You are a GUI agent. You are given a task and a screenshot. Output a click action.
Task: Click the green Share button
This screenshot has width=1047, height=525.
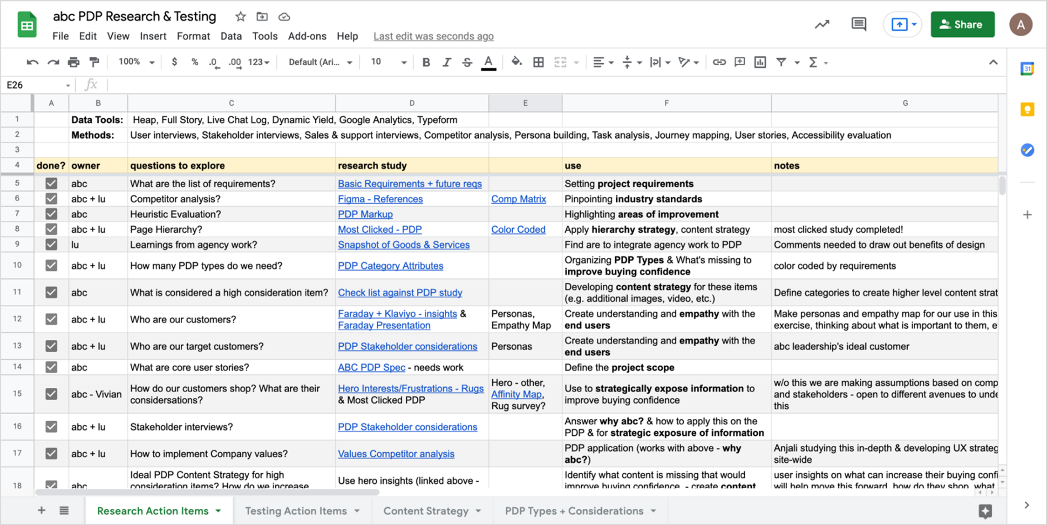962,24
